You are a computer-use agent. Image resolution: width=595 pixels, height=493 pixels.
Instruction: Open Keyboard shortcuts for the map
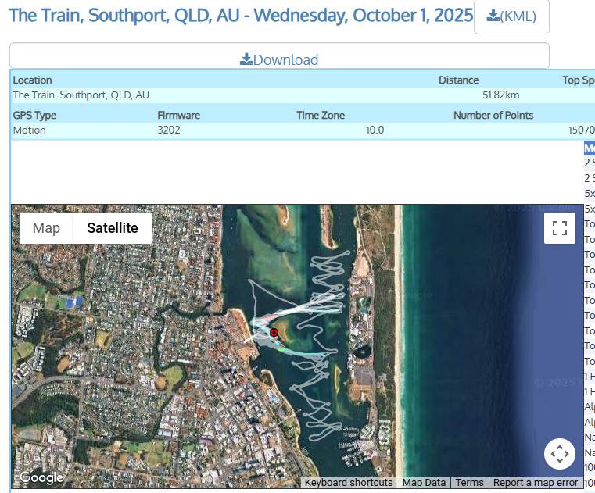[x=349, y=483]
